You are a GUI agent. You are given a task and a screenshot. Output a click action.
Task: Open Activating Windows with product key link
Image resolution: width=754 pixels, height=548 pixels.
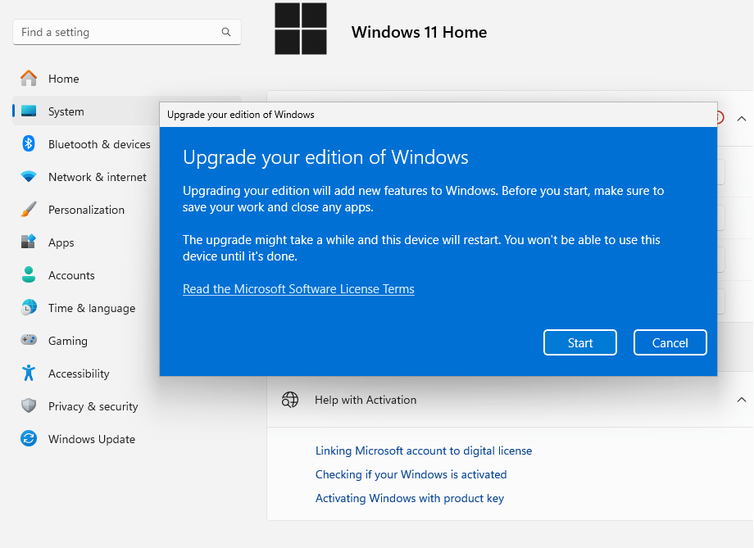(410, 498)
